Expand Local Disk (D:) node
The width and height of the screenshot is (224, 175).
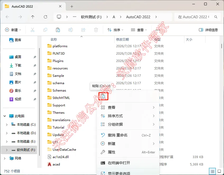[x=7, y=133]
